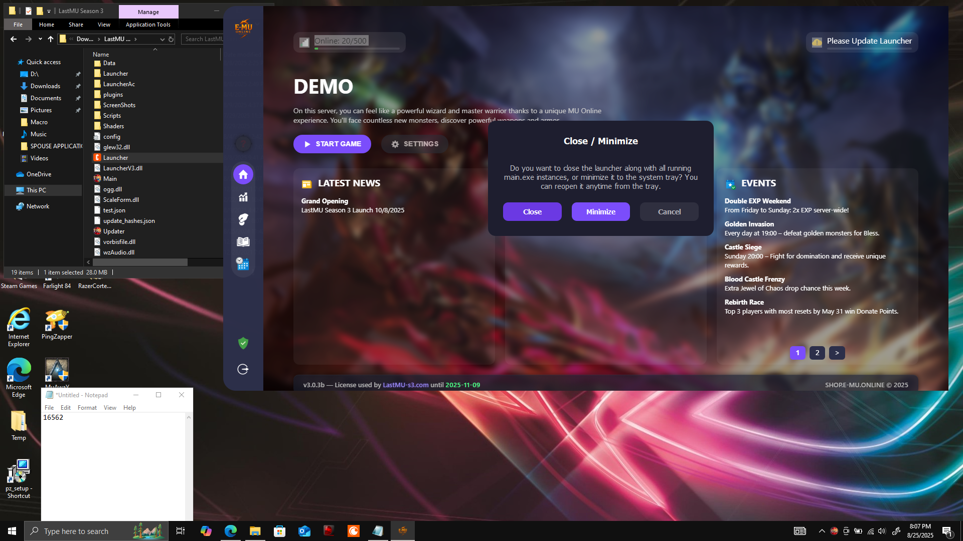The image size is (963, 541).
Task: Open the recent locations dropdown arrow
Action: (40, 39)
